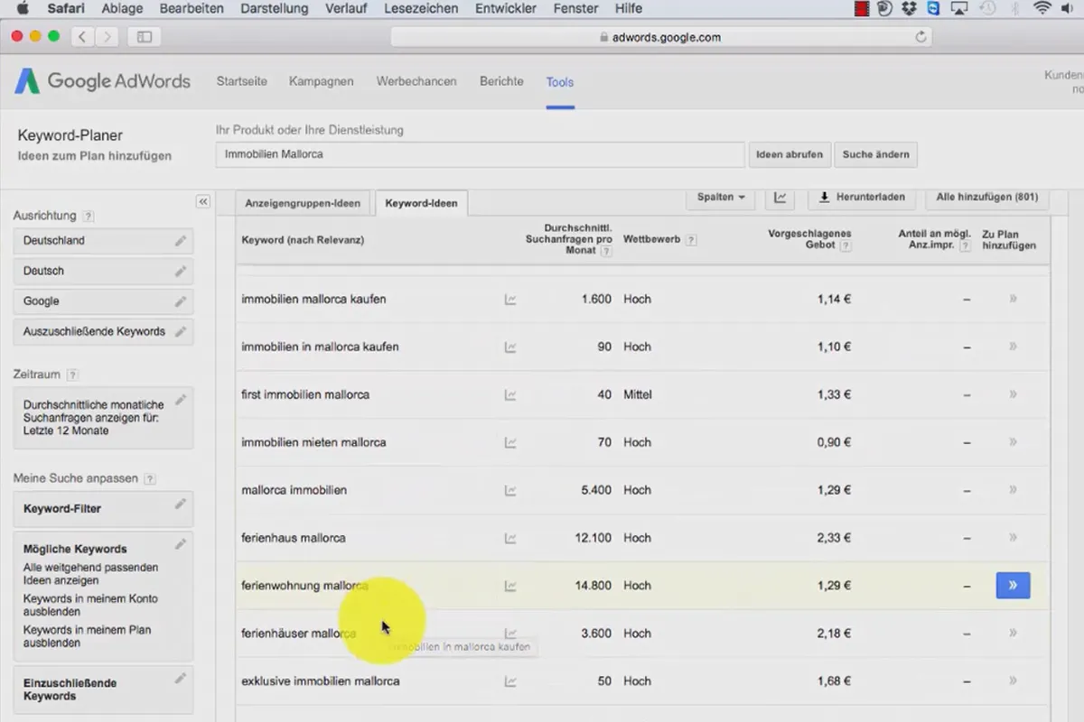
Task: Open the Apple menu
Action: pos(23,9)
